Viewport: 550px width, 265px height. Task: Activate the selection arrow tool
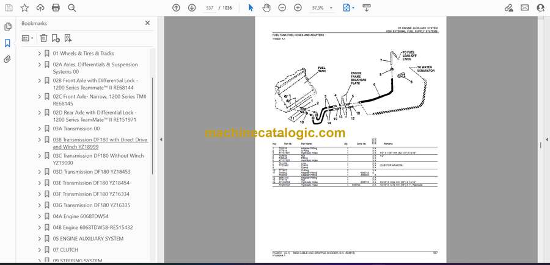251,8
